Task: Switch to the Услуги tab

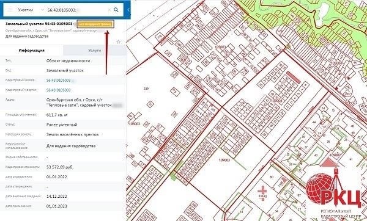Action: pos(95,51)
